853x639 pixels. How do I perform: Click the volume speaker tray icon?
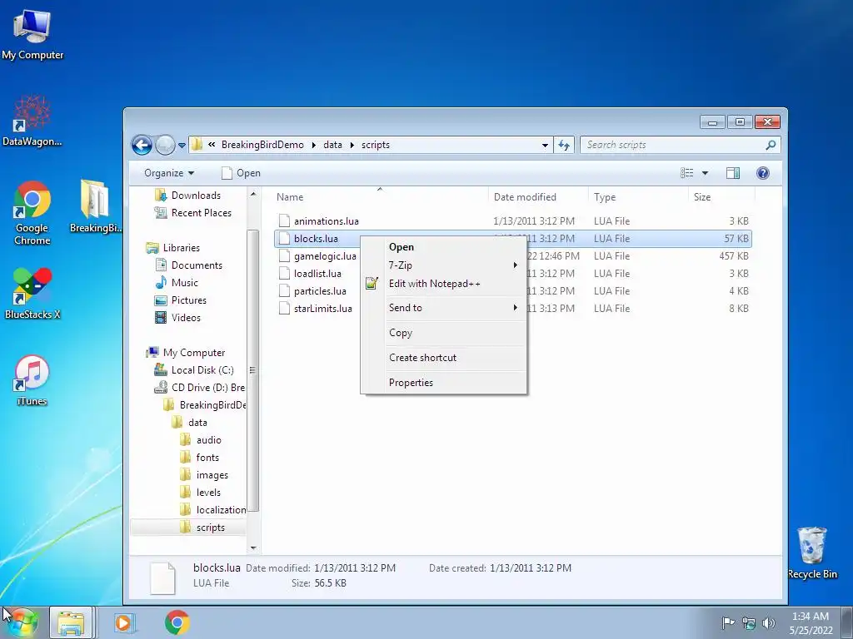tap(769, 622)
